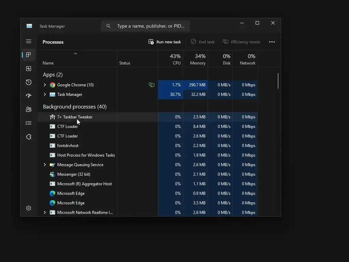Screen dimensions: 349x262
Task: Open the Startup apps sidebar page
Action: (x=29, y=96)
